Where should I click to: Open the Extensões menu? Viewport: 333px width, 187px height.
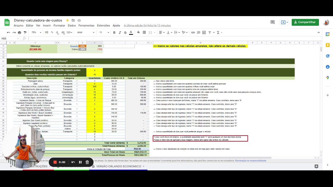104,25
